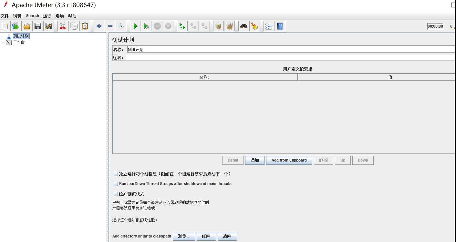Viewport: 456px width, 242px height.
Task: Click the Toggle enable/disable icon
Action: tap(121, 26)
